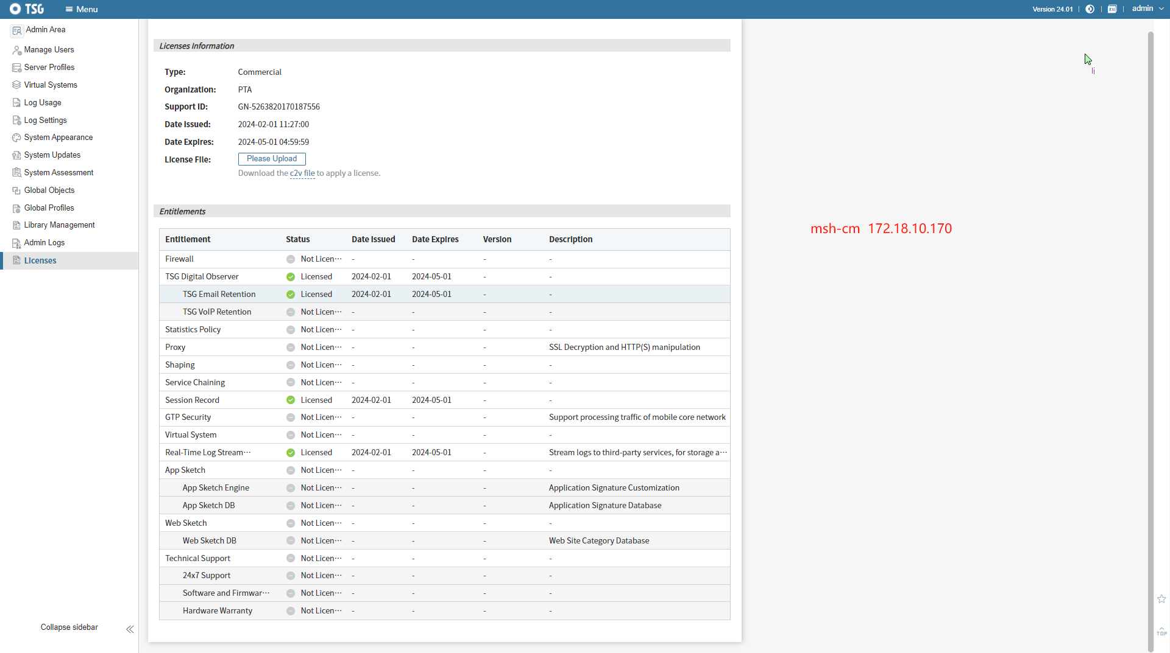Image resolution: width=1170 pixels, height=653 pixels.
Task: Switch language with the EN icon
Action: pos(1112,9)
